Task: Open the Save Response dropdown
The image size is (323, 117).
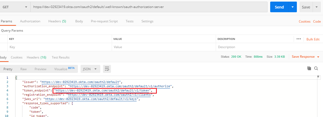Action: click(x=305, y=57)
